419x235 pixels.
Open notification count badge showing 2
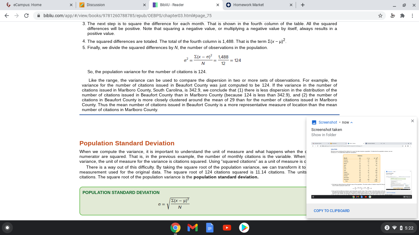point(387,228)
